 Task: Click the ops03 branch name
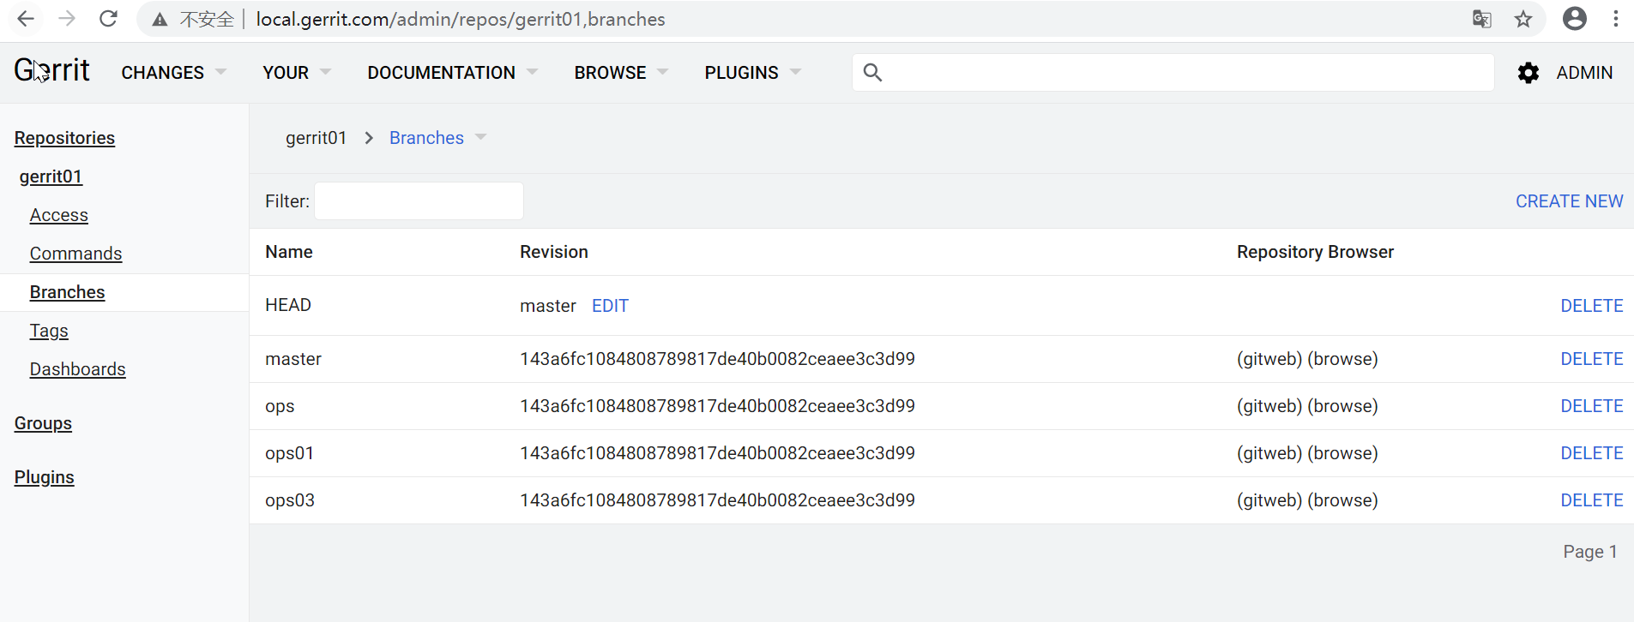tap(290, 500)
